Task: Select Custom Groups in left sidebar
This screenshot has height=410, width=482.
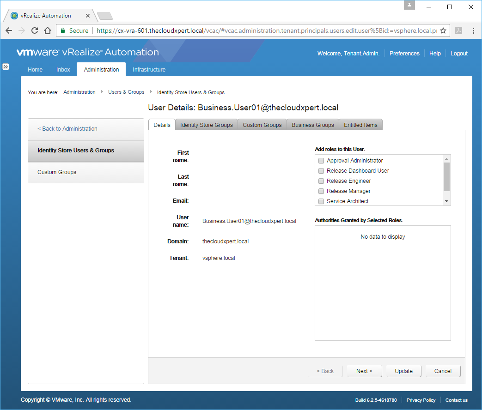Action: click(57, 172)
